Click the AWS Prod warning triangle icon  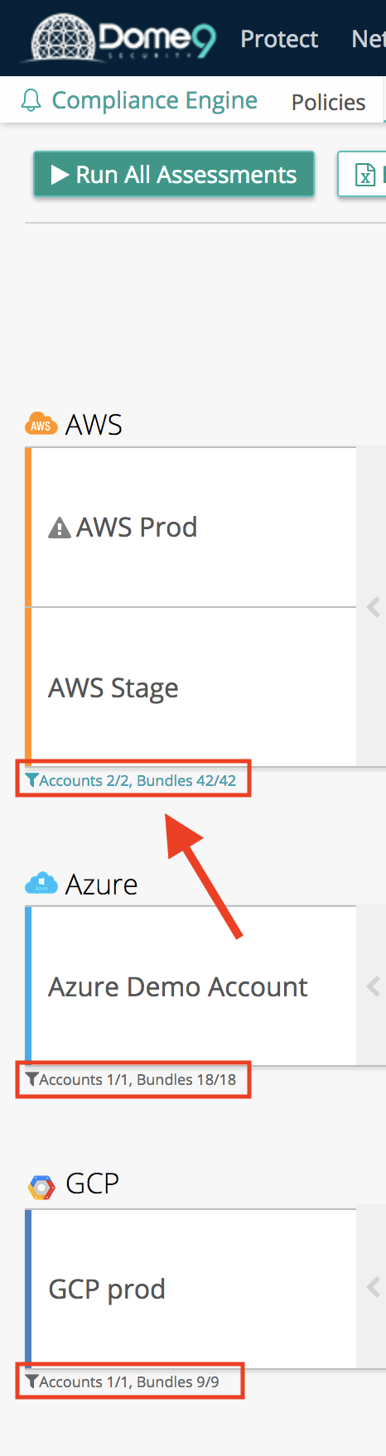click(x=59, y=528)
